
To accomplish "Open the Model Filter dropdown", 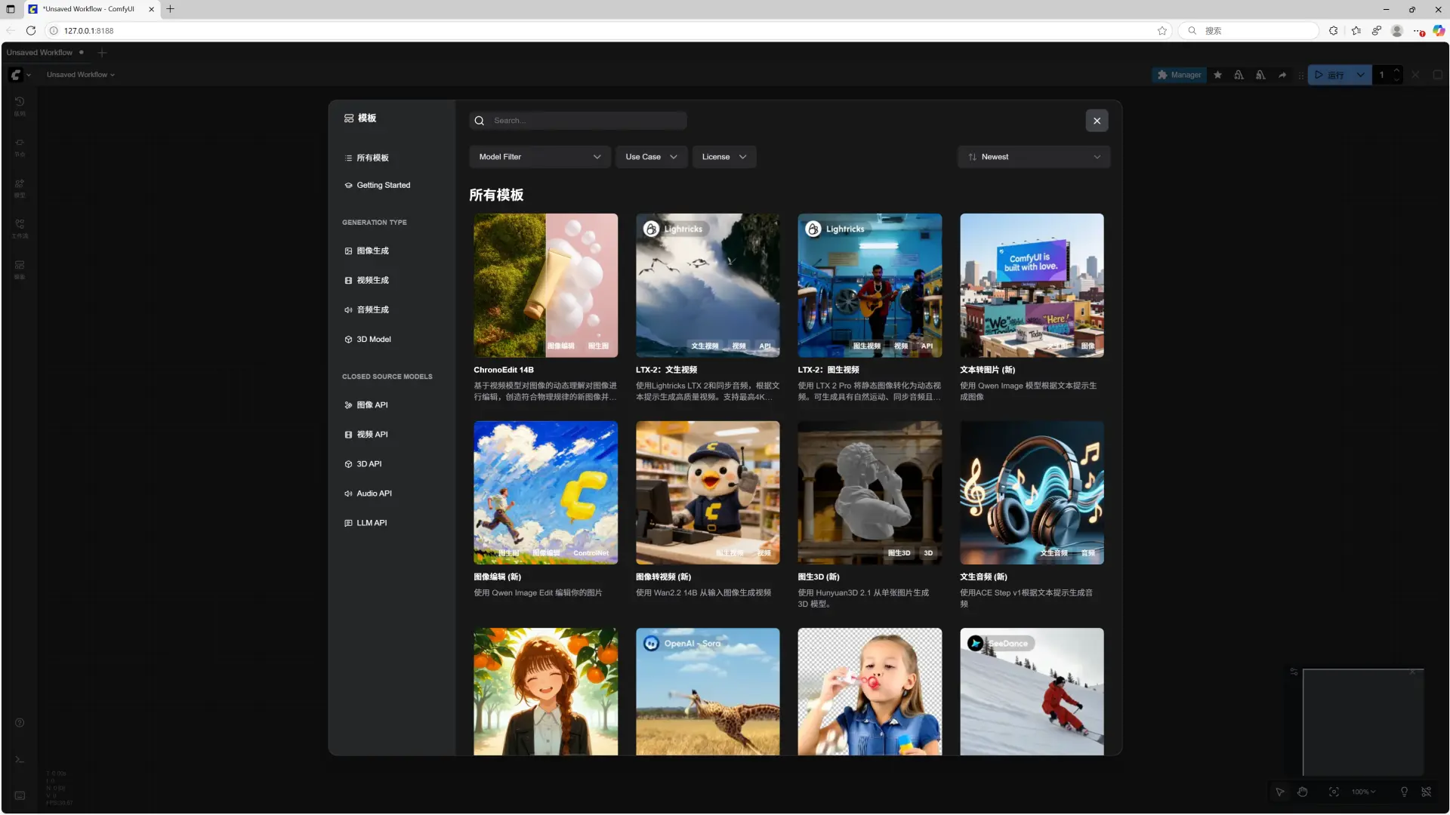I will point(539,157).
